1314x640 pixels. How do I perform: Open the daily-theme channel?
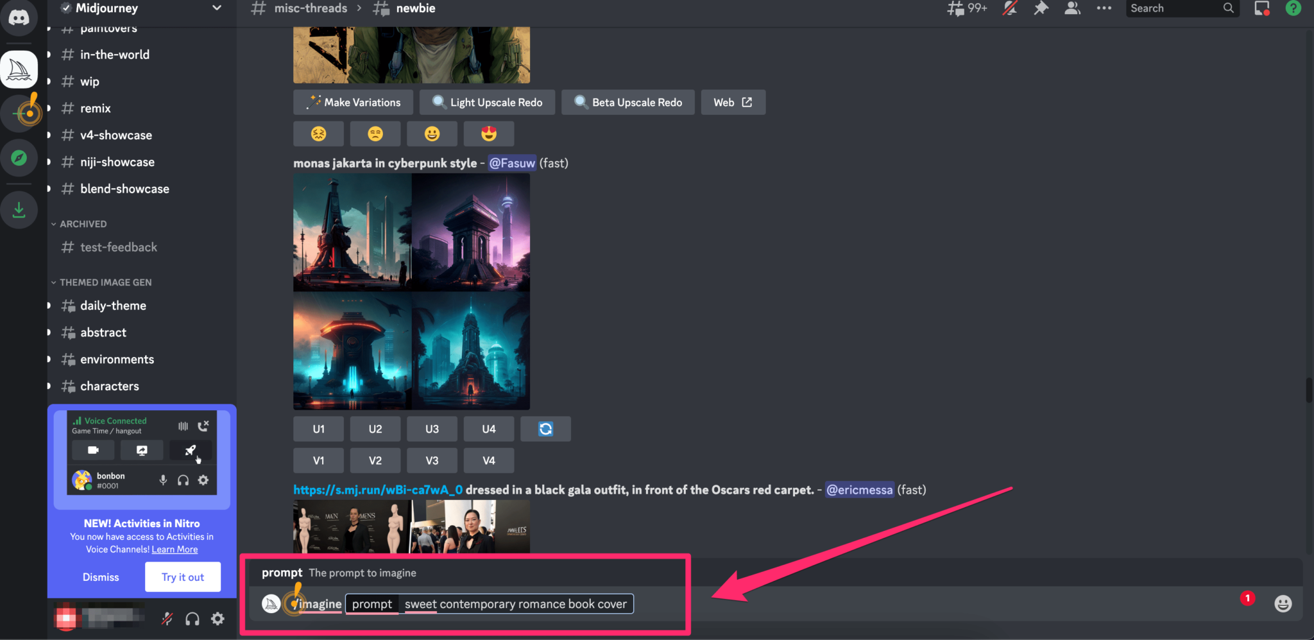(113, 306)
